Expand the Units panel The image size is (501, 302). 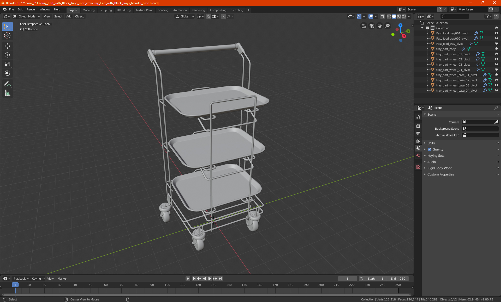pos(431,143)
